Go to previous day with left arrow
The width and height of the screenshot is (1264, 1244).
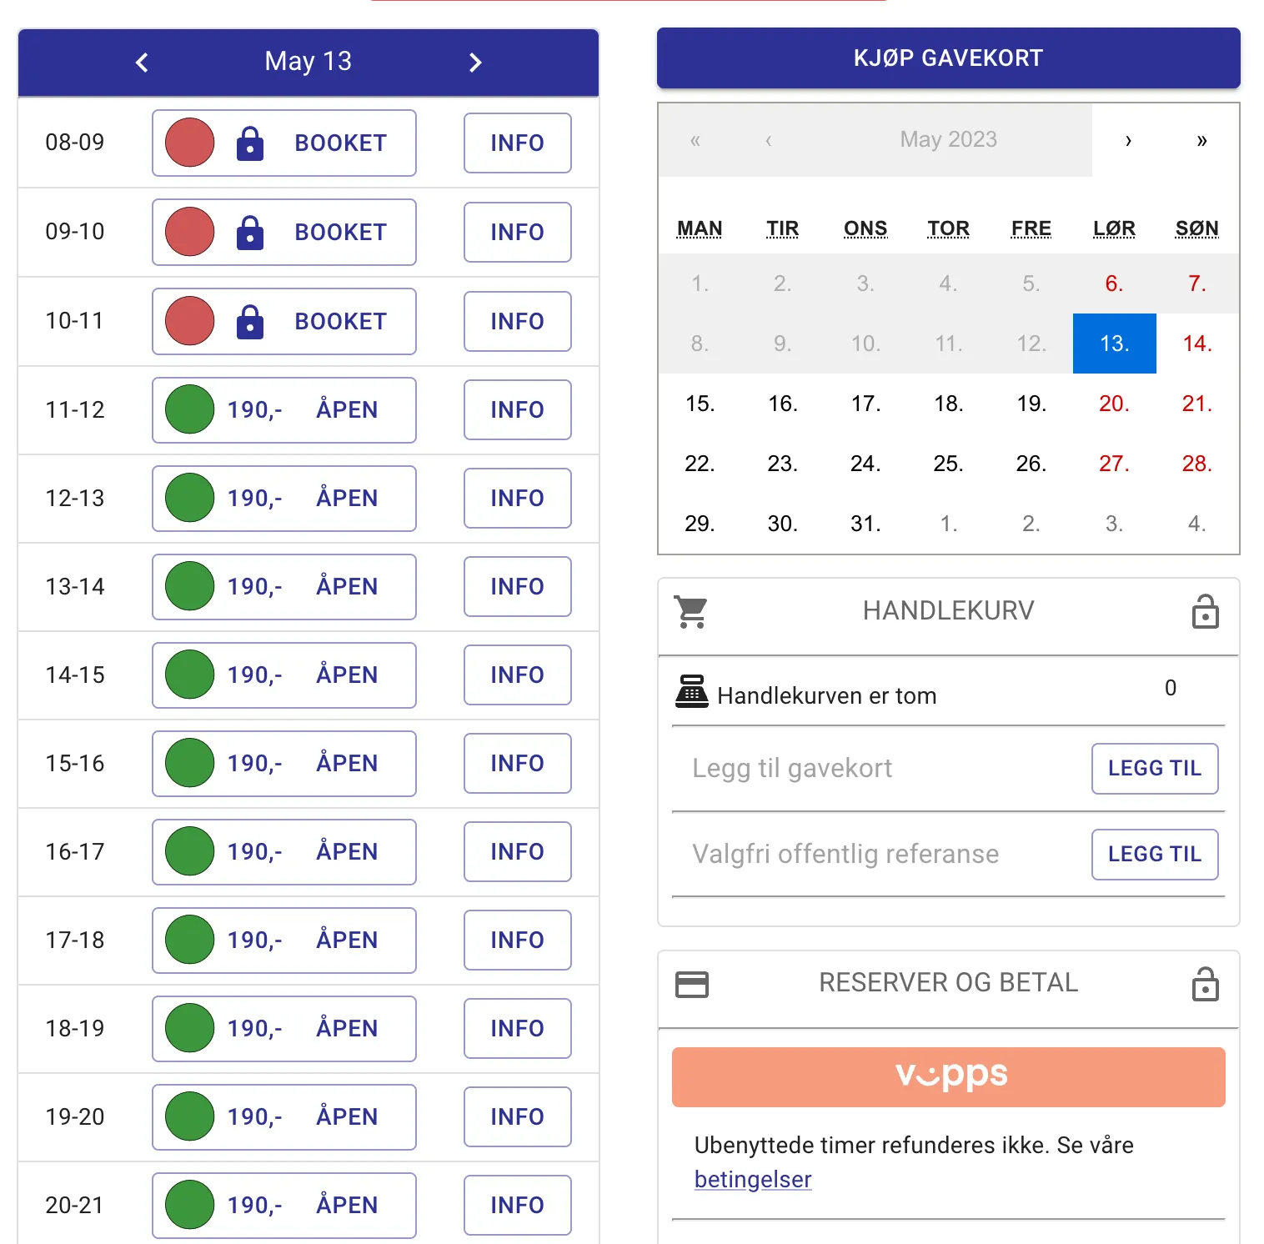tap(142, 62)
